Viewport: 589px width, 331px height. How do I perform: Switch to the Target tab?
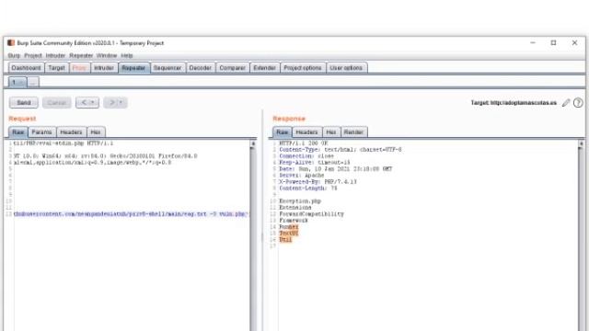coord(56,68)
